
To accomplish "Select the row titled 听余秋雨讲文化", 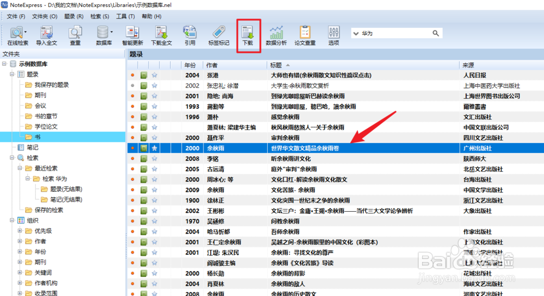I will [336, 159].
